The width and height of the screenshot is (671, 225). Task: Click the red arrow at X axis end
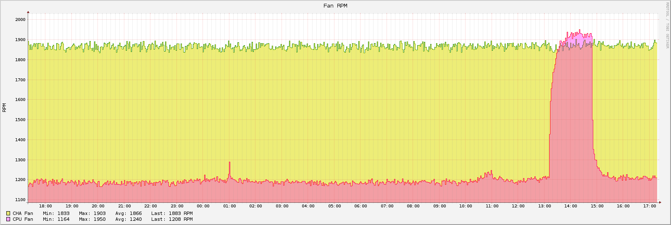click(x=660, y=202)
